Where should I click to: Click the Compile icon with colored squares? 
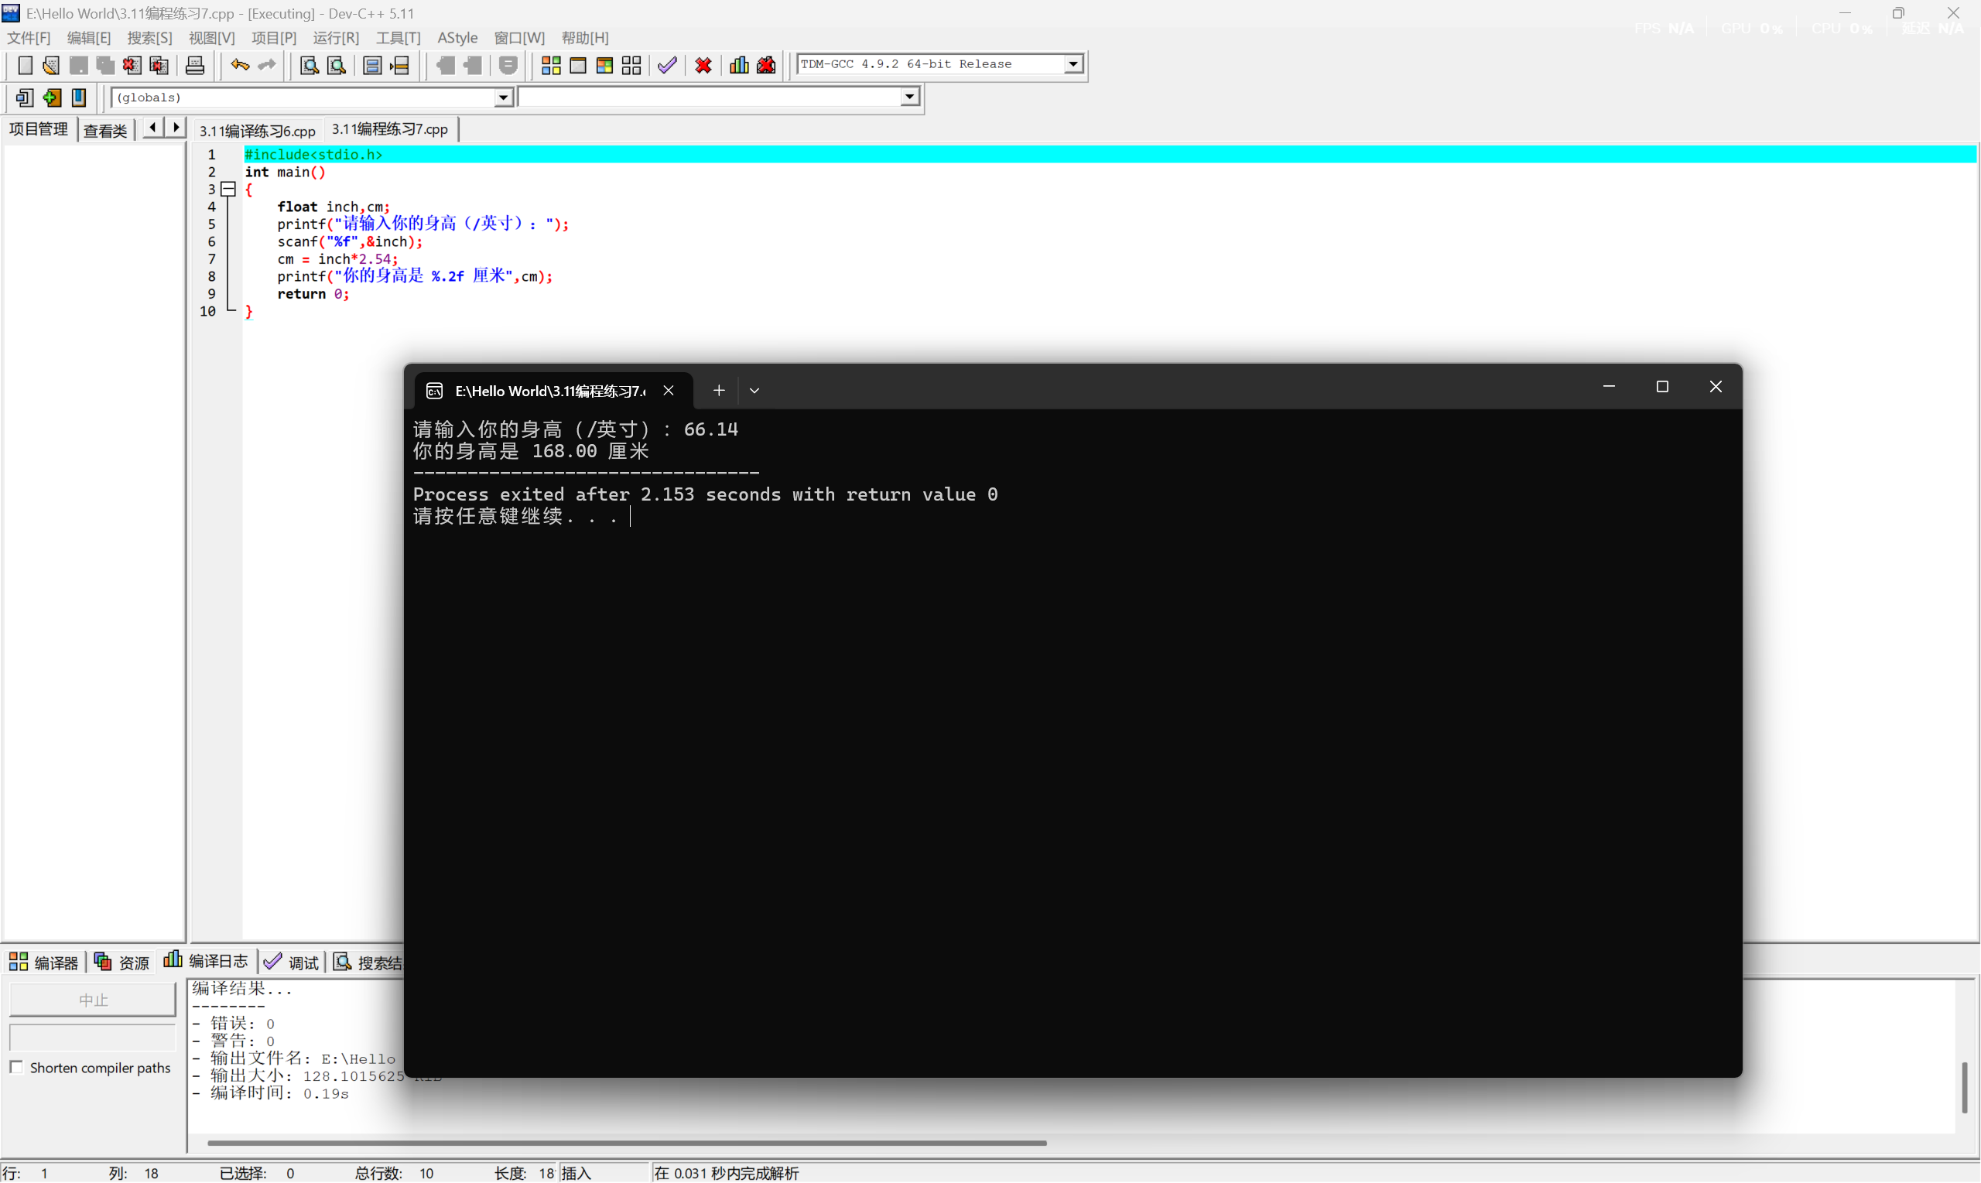[551, 65]
